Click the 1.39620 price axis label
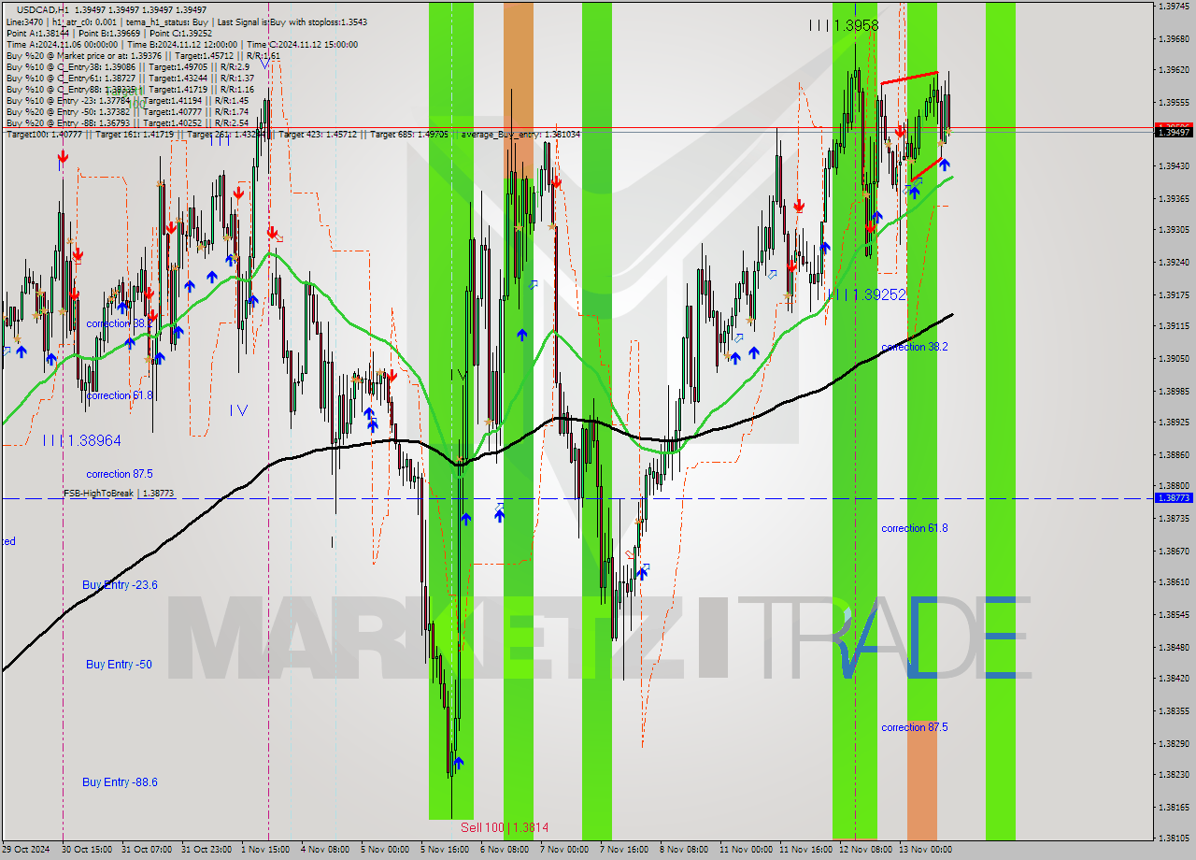Viewport: 1196px width, 860px height. [x=1174, y=70]
